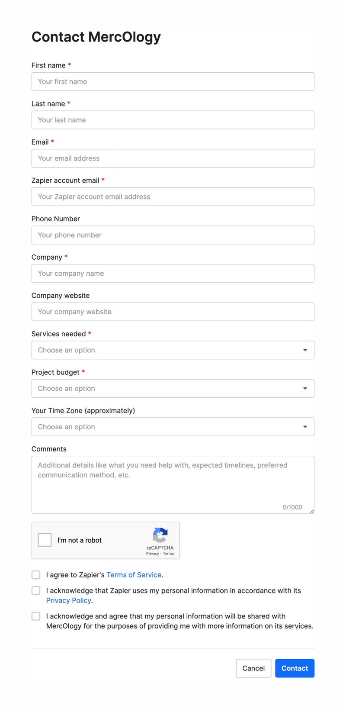Image resolution: width=346 pixels, height=709 pixels.
Task: Open the Your Time Zone dropdown
Action: pos(173,427)
